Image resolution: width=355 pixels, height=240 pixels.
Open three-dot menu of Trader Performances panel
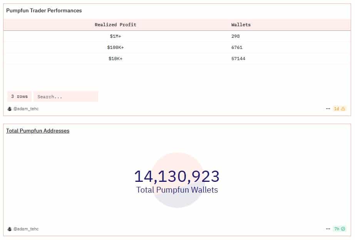point(328,109)
